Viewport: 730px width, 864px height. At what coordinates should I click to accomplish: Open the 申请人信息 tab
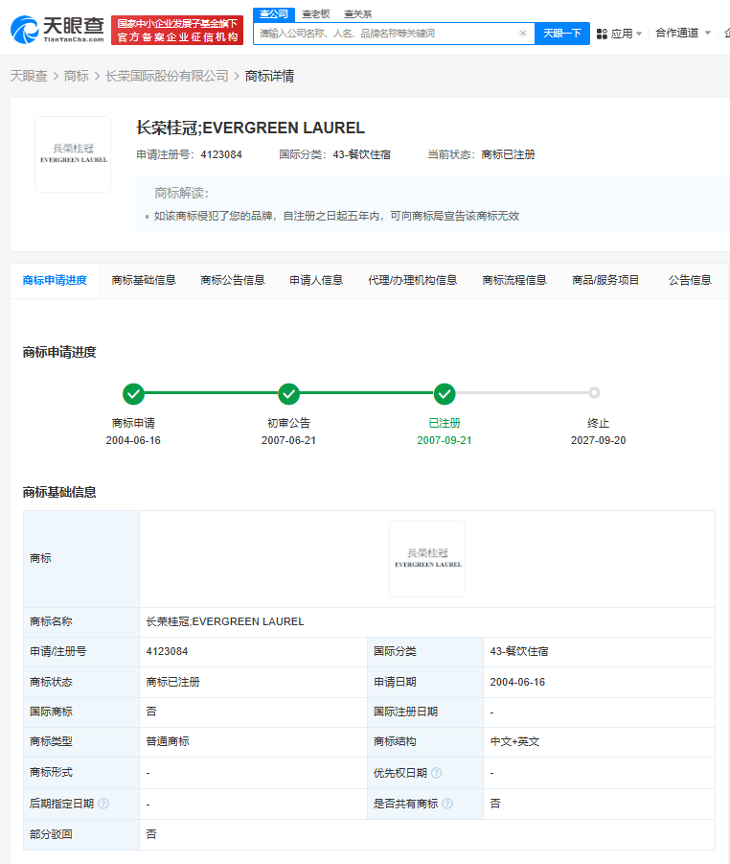(316, 280)
